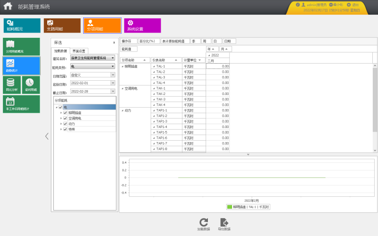378x236 pixels.
Task: Uncheck the 照明插座 checkbox
Action: 65,113
